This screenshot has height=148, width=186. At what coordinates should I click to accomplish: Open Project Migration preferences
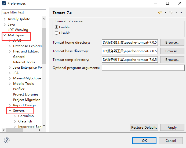(x=27, y=100)
